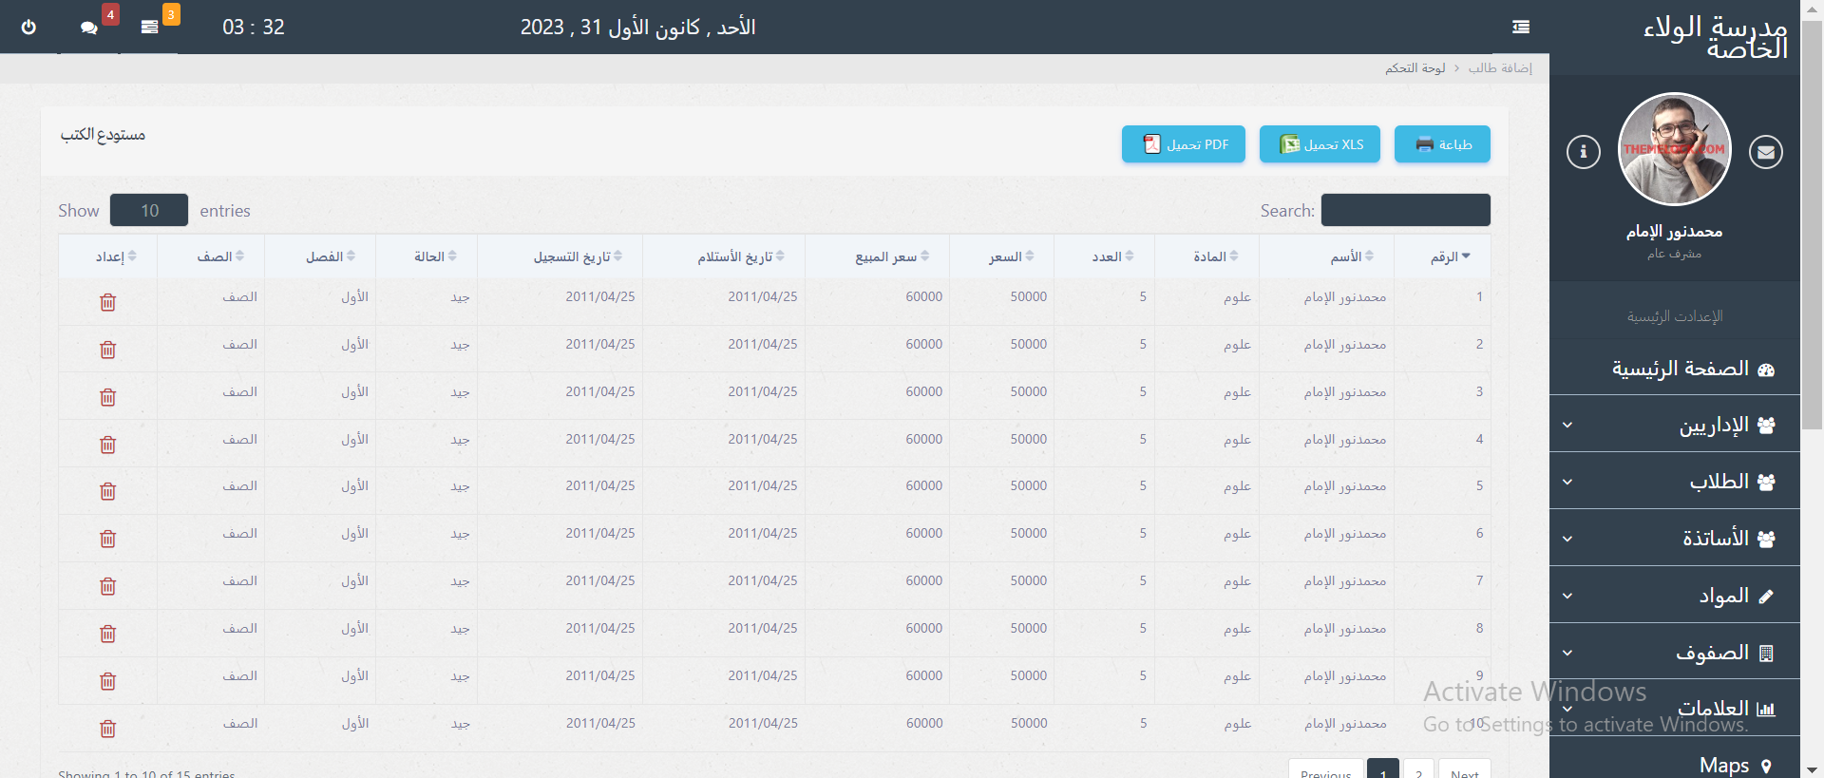Screen dimensions: 1824x778
Task: Click the envelope mail icon beside profile picture
Action: point(1765,152)
